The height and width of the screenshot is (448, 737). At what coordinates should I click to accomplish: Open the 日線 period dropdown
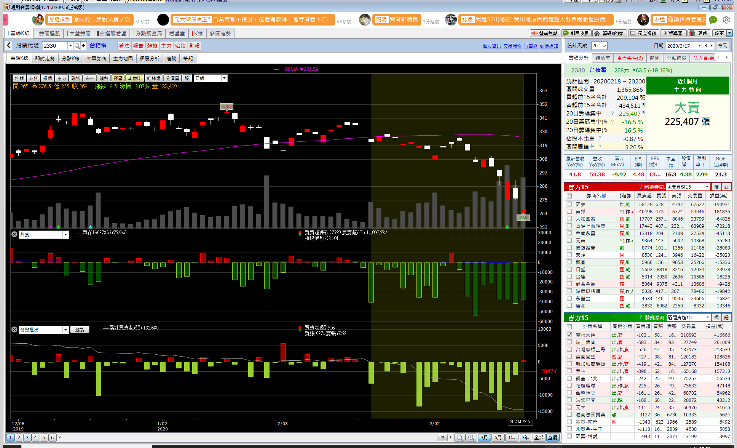click(225, 78)
